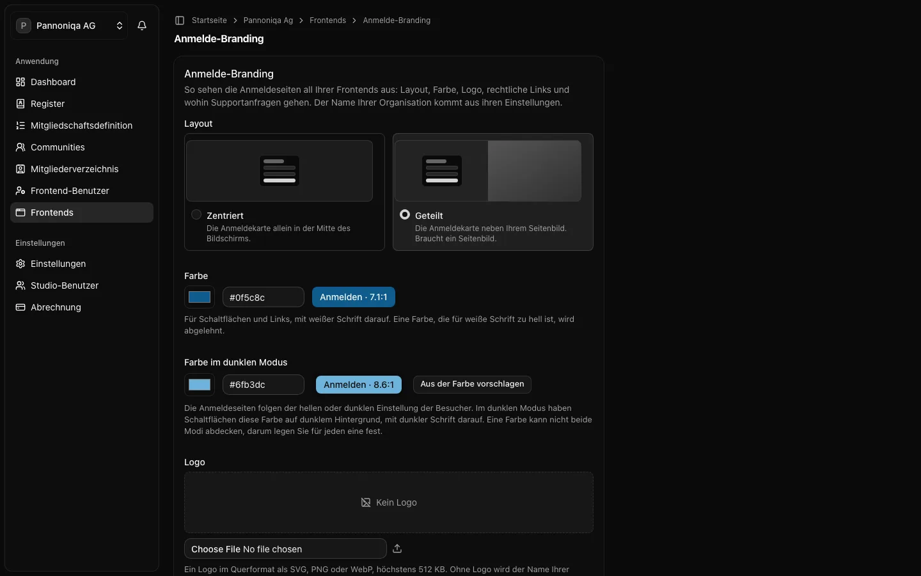The image size is (921, 576).
Task: Toggle the sidebar panel icon
Action: point(180,20)
